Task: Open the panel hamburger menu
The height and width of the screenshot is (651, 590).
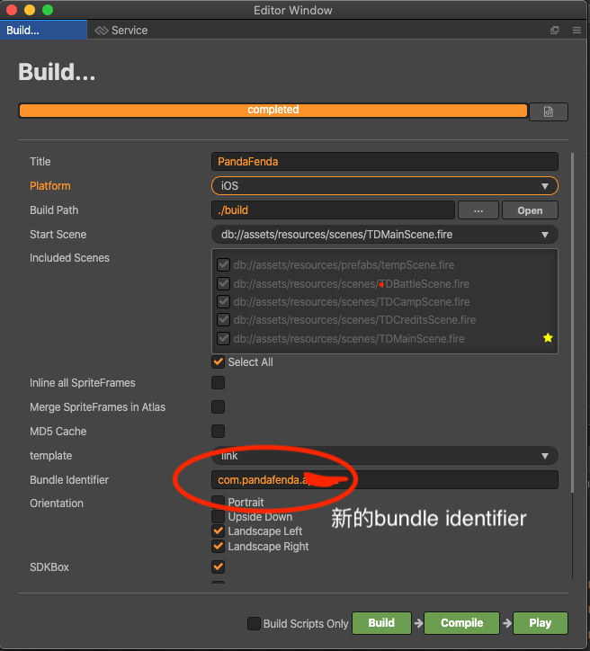Action: pos(577,31)
